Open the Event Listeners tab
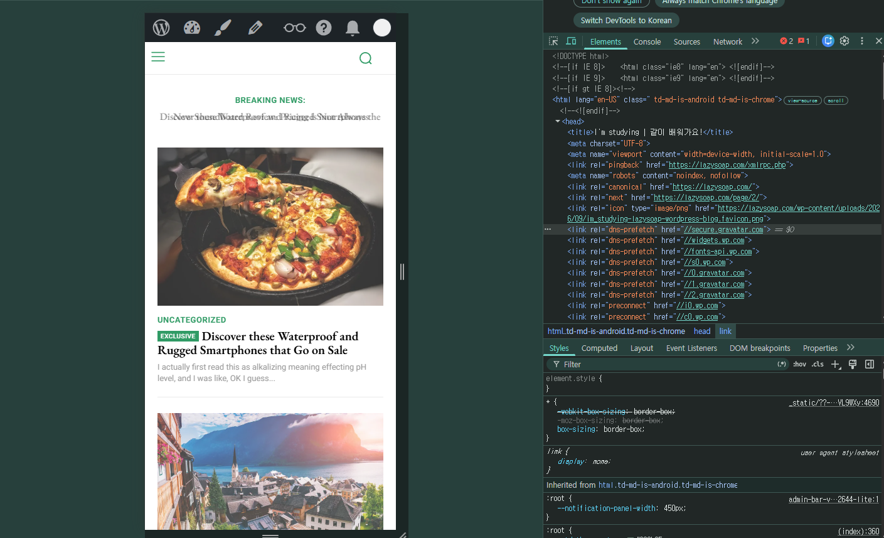 point(691,348)
